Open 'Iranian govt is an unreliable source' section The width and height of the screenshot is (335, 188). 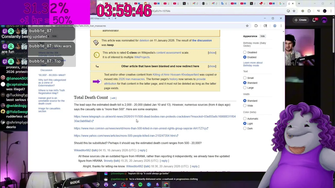52,101
